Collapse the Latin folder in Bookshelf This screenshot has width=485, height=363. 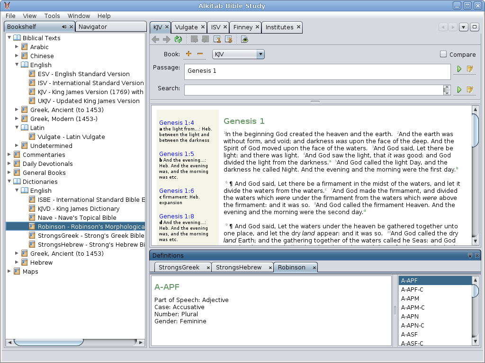click(17, 128)
